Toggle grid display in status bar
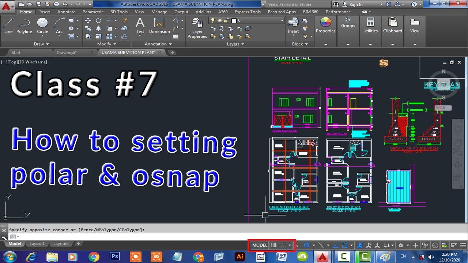 (x=274, y=245)
